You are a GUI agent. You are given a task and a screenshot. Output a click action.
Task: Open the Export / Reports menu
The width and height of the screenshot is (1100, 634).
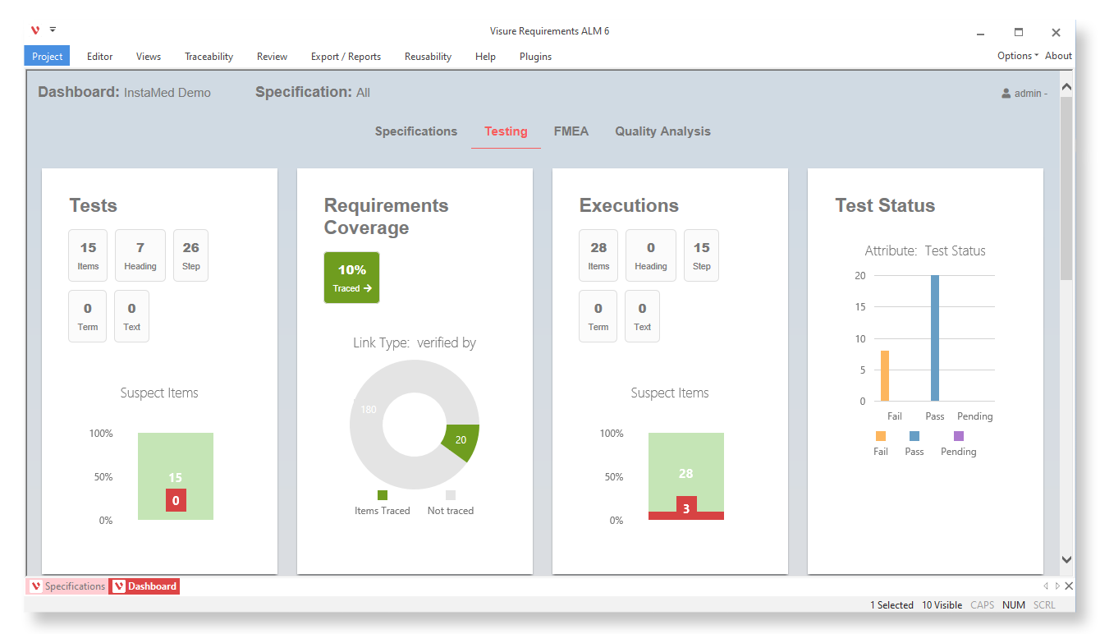point(346,57)
